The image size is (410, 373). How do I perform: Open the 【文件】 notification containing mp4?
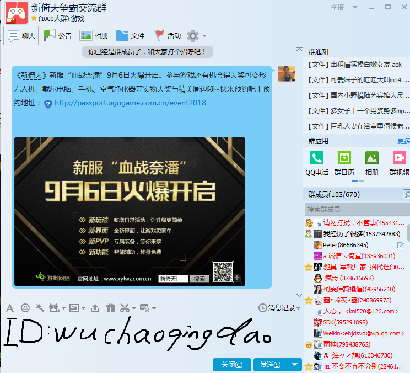(357, 80)
